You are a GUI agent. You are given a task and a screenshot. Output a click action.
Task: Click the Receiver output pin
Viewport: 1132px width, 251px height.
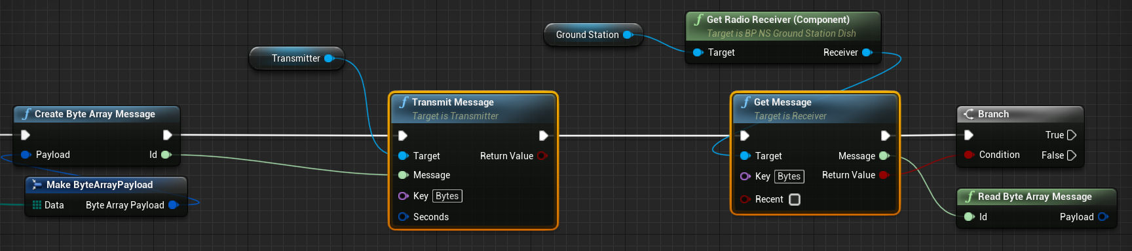point(867,52)
